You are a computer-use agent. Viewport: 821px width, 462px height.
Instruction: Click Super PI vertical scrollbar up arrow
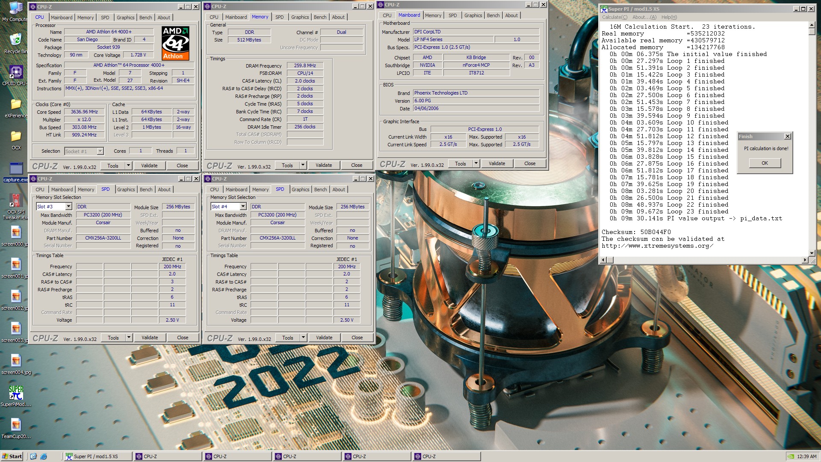click(812, 26)
